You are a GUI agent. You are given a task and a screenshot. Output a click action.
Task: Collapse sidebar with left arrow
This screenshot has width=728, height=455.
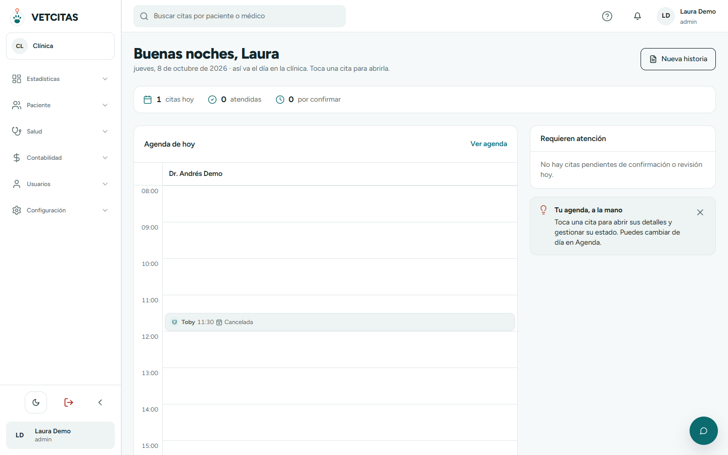tap(100, 402)
